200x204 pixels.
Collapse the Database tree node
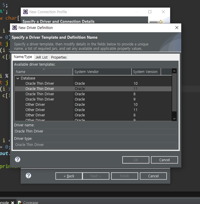[x=18, y=78]
